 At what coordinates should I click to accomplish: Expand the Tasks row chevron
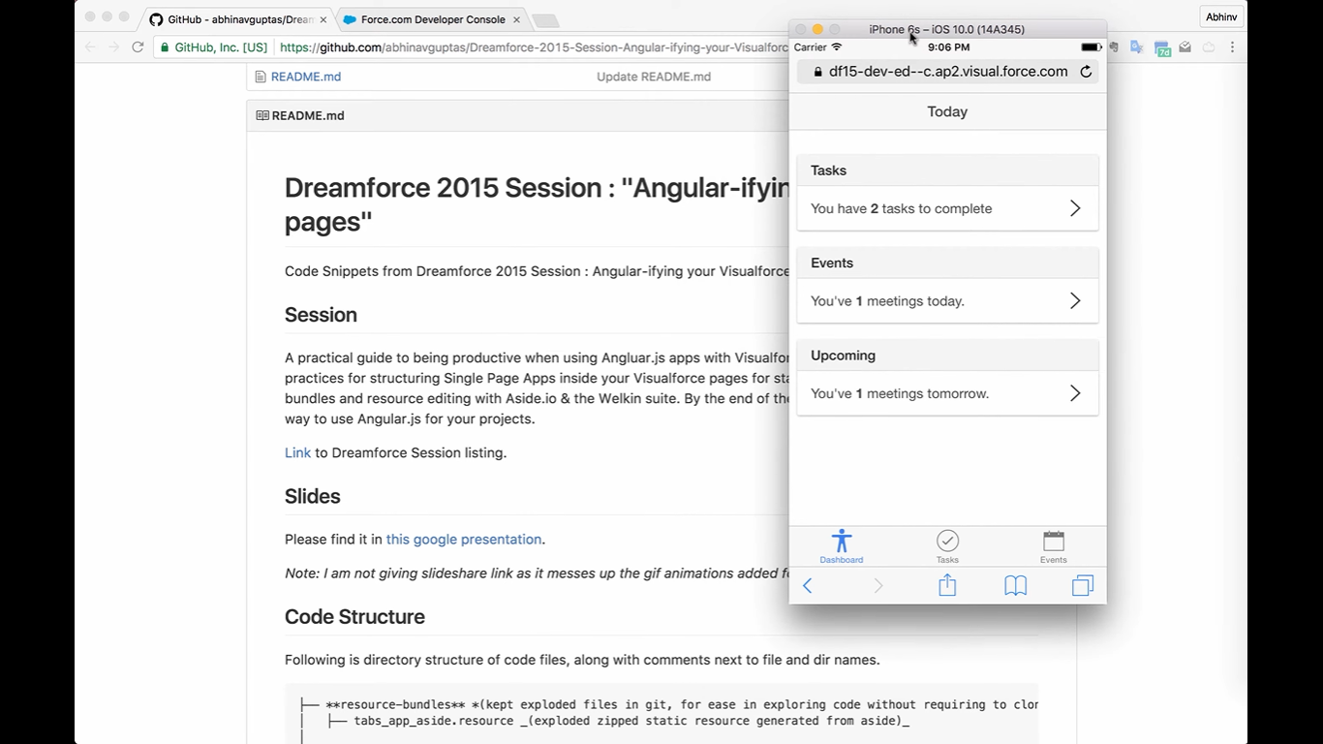click(1074, 208)
